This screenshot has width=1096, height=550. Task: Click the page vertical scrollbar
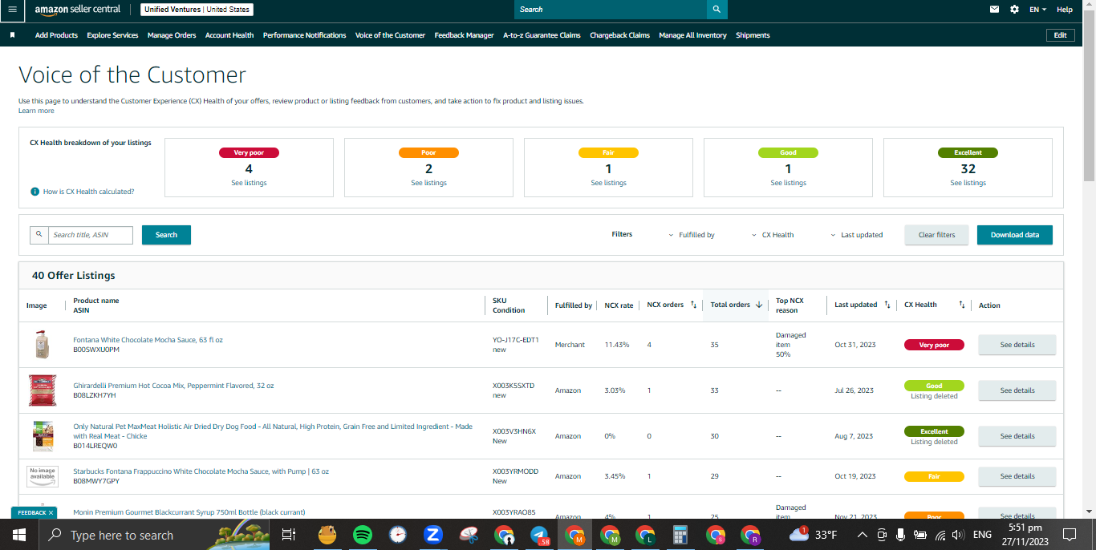tap(1089, 96)
